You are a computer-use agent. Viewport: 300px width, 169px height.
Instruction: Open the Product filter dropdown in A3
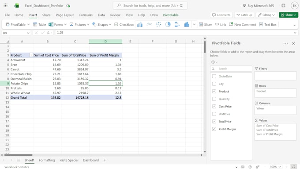[x=31, y=55]
